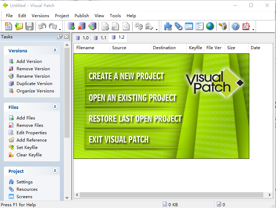Open the Versions menu
This screenshot has height=208, width=276.
(x=40, y=16)
